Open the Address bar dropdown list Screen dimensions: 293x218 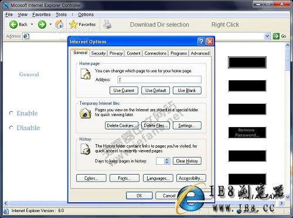click(x=267, y=36)
